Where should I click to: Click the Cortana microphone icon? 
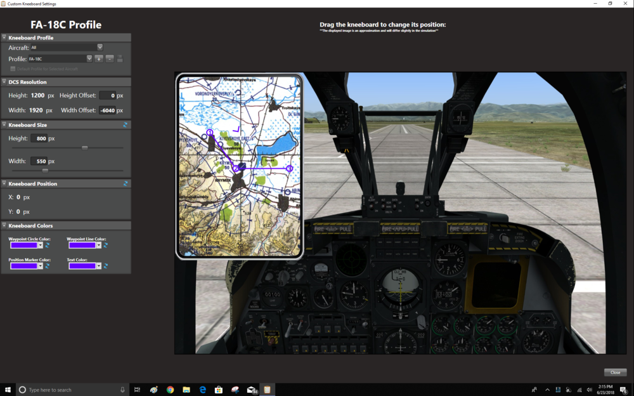click(x=122, y=390)
